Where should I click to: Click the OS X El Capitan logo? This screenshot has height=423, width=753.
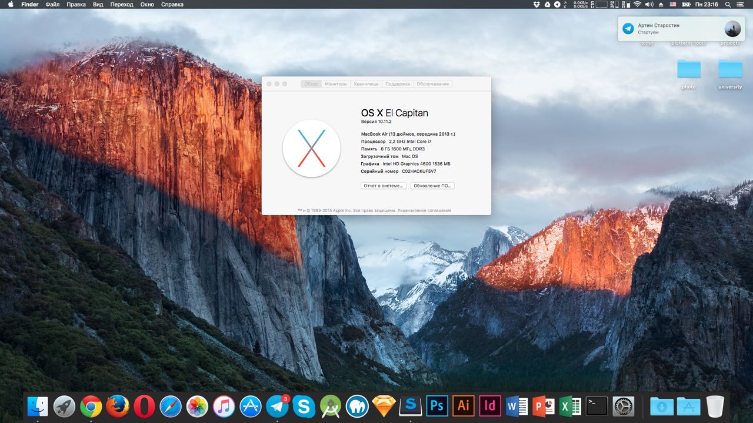click(312, 148)
